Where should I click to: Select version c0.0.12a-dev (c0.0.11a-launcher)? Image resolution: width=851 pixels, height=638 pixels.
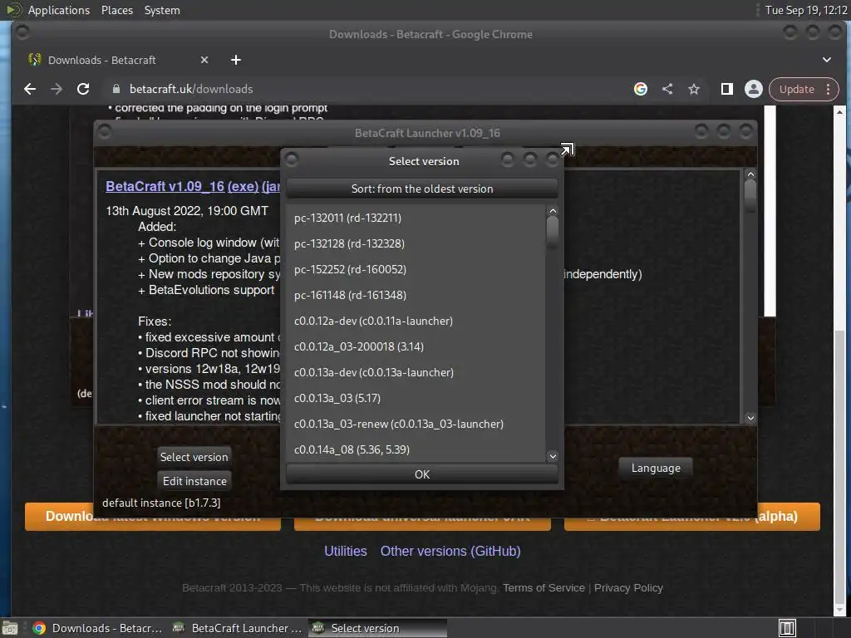pyautogui.click(x=416, y=321)
